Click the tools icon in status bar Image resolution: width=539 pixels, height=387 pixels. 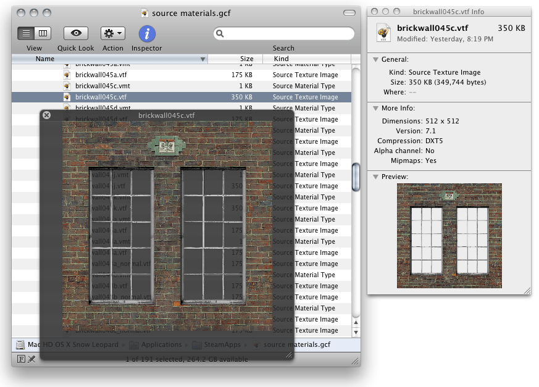(31, 359)
